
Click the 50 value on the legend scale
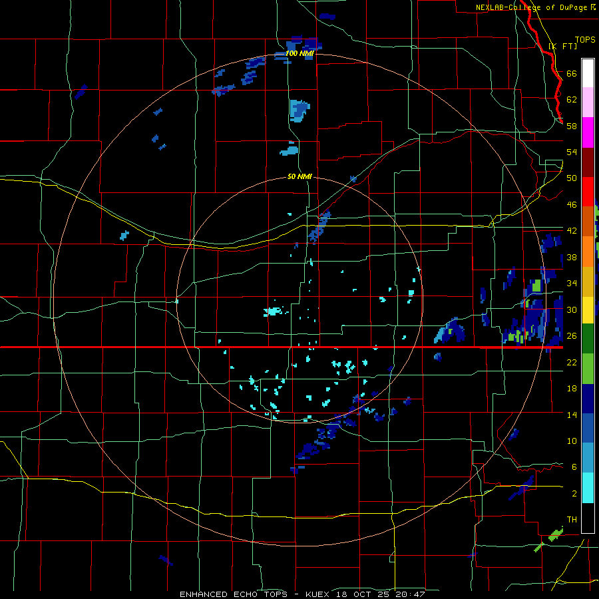(x=572, y=178)
